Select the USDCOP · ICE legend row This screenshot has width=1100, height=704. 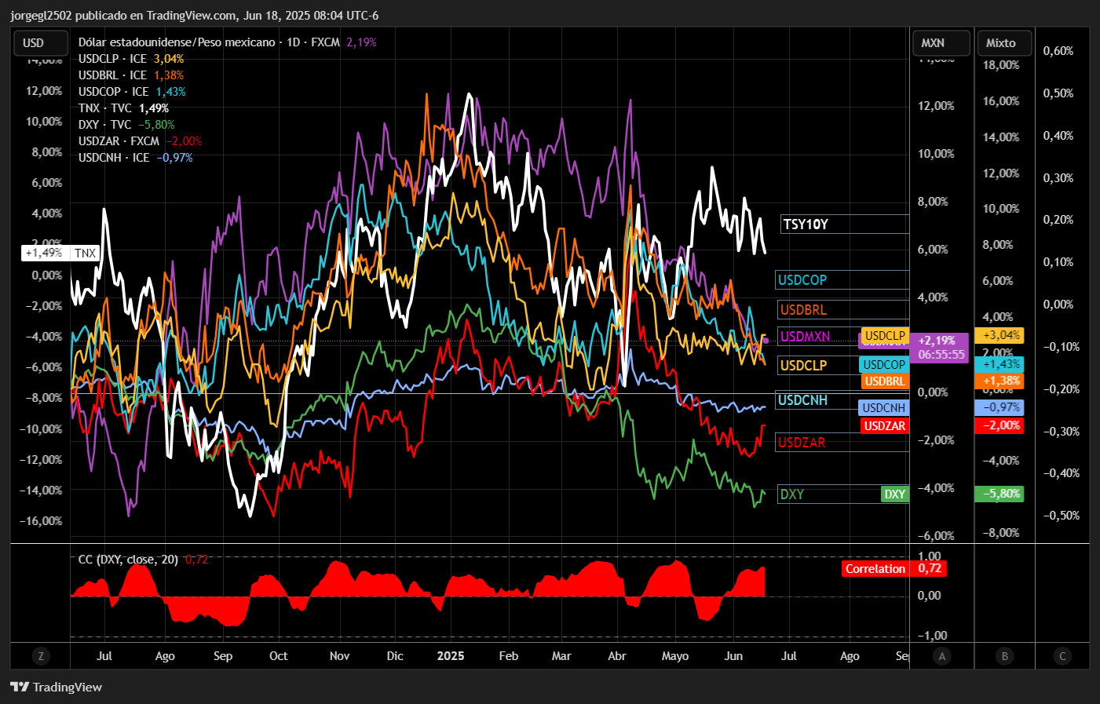[132, 92]
